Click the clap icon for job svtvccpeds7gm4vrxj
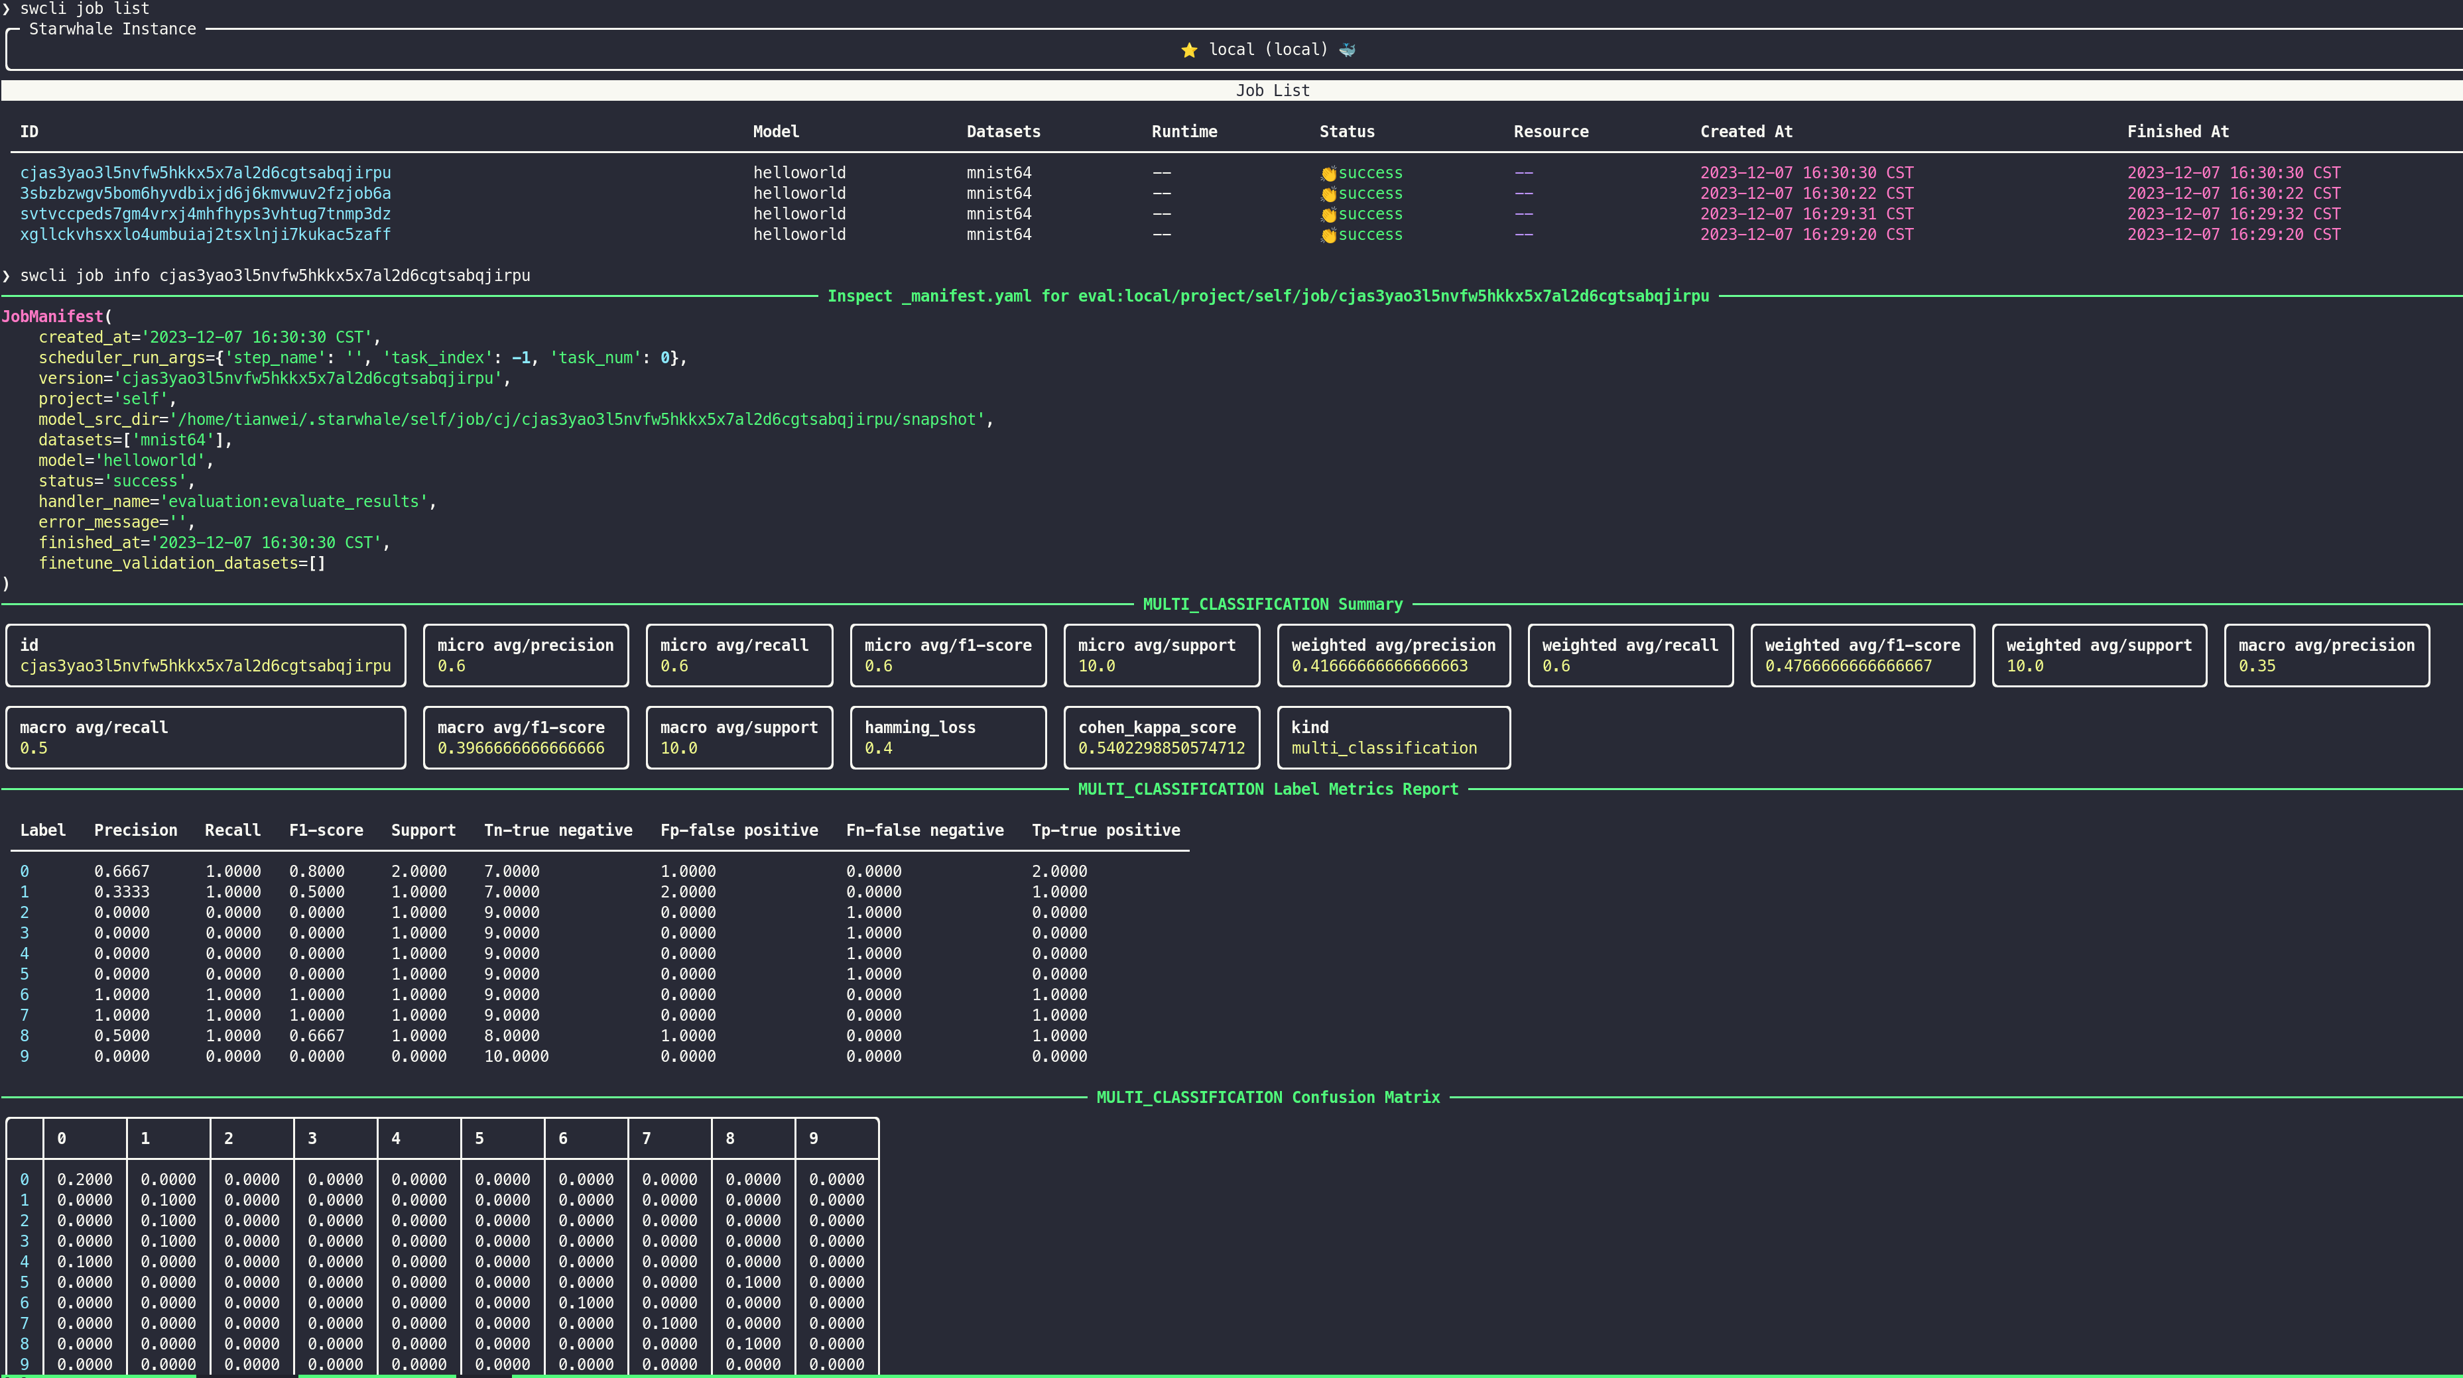2463x1378 pixels. (x=1328, y=215)
